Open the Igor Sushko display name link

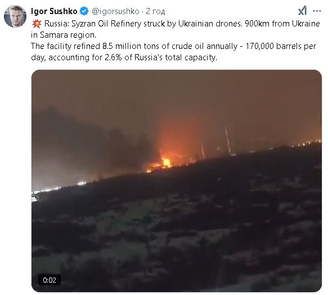tap(54, 11)
